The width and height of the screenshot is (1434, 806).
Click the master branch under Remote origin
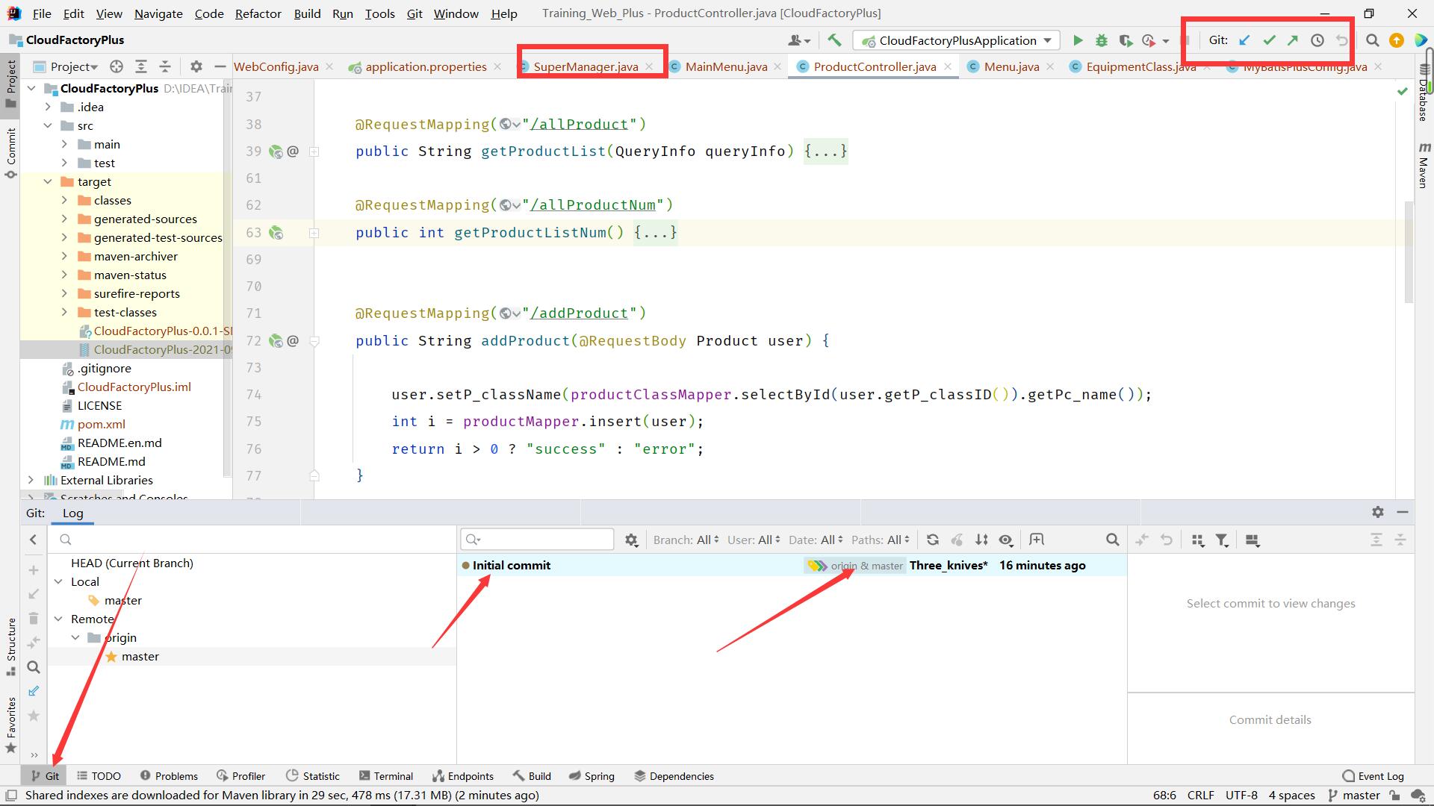pos(140,655)
